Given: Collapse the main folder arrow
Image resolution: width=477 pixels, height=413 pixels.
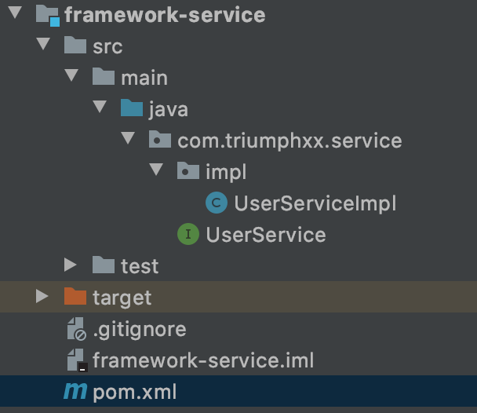Looking at the screenshot, I should click(72, 77).
